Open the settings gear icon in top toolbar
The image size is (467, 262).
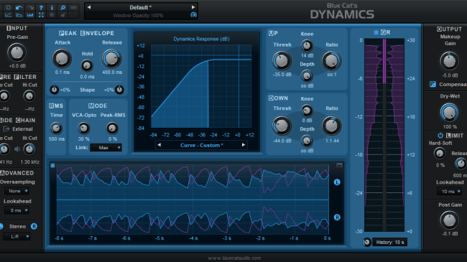click(9, 7)
